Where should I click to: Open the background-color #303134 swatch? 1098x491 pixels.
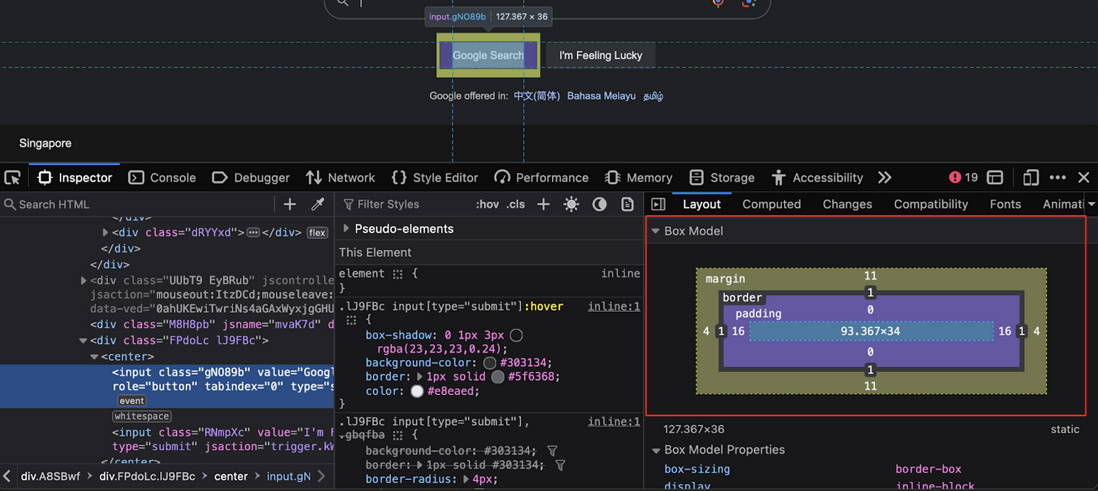489,362
